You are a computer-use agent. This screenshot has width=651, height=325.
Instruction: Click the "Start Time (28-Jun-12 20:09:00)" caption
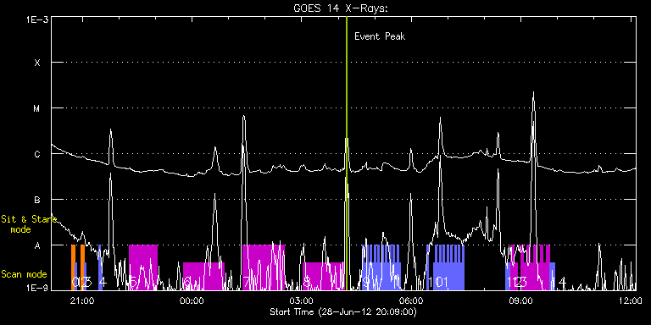[343, 311]
